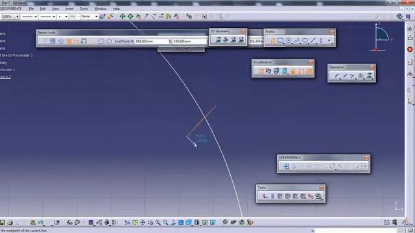Select the Profile tool in Profile toolbar
This screenshot has width=415, height=233.
pos(272,40)
